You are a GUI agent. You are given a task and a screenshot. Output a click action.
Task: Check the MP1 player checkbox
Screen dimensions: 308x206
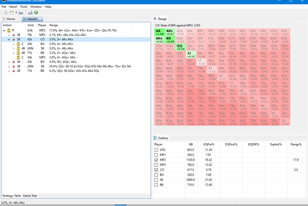click(x=156, y=155)
